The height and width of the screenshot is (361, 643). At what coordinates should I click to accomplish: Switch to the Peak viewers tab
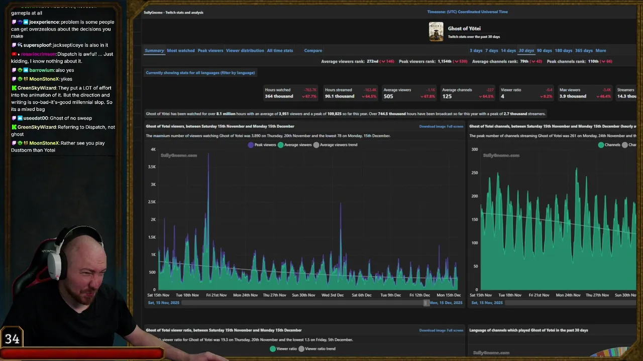click(210, 51)
